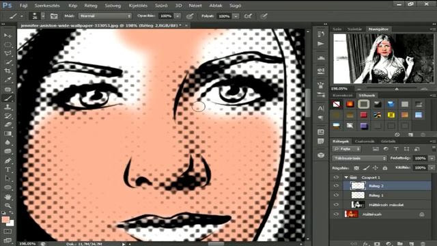Open the layer blend mode dropdown
The image size is (437, 246).
(x=360, y=159)
